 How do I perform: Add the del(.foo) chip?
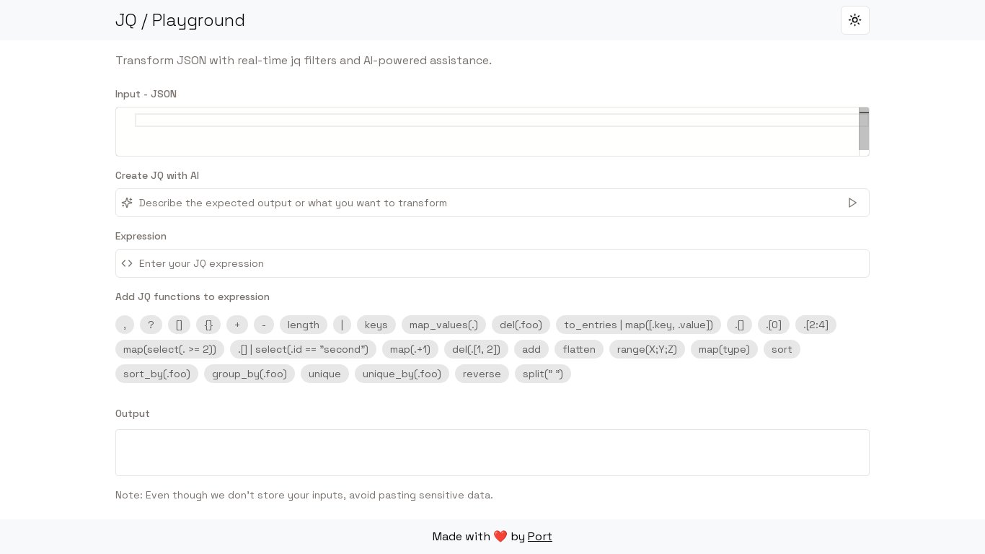pos(521,325)
